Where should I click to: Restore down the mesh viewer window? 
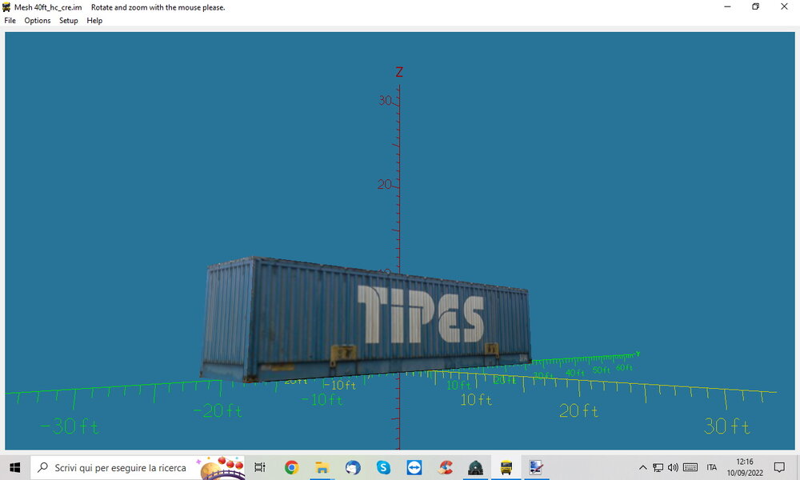(756, 6)
